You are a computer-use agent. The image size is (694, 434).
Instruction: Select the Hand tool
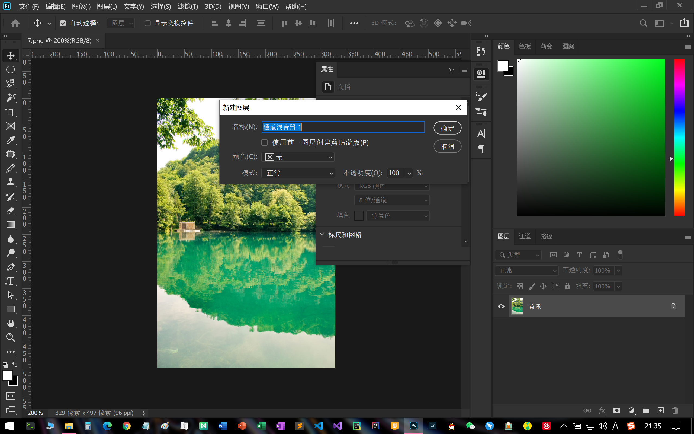coord(11,323)
